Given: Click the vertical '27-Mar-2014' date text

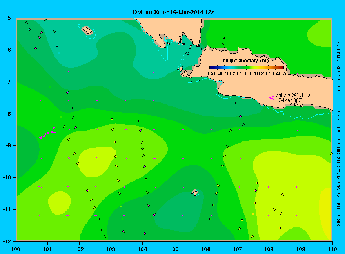Looking at the screenshot, I should coord(339,183).
